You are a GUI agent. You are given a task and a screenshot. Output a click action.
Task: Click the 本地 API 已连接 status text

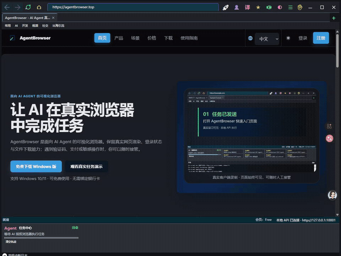[306, 220]
